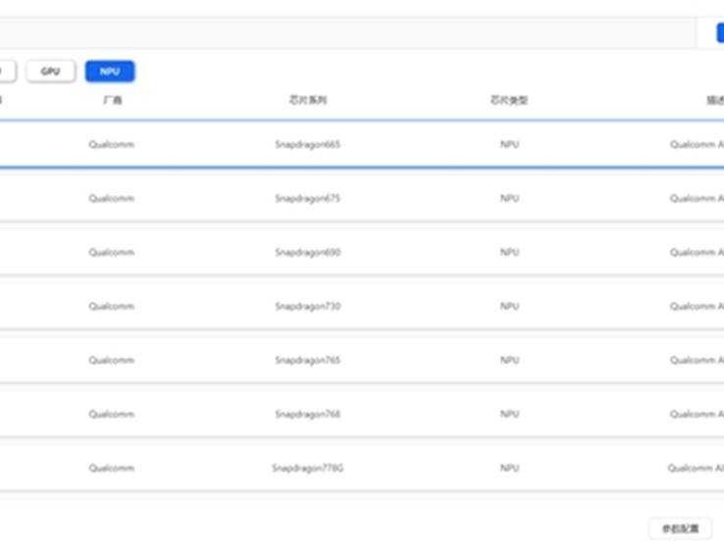Image resolution: width=724 pixels, height=543 pixels.
Task: Select the Snapdragon730 cell
Action: [307, 307]
